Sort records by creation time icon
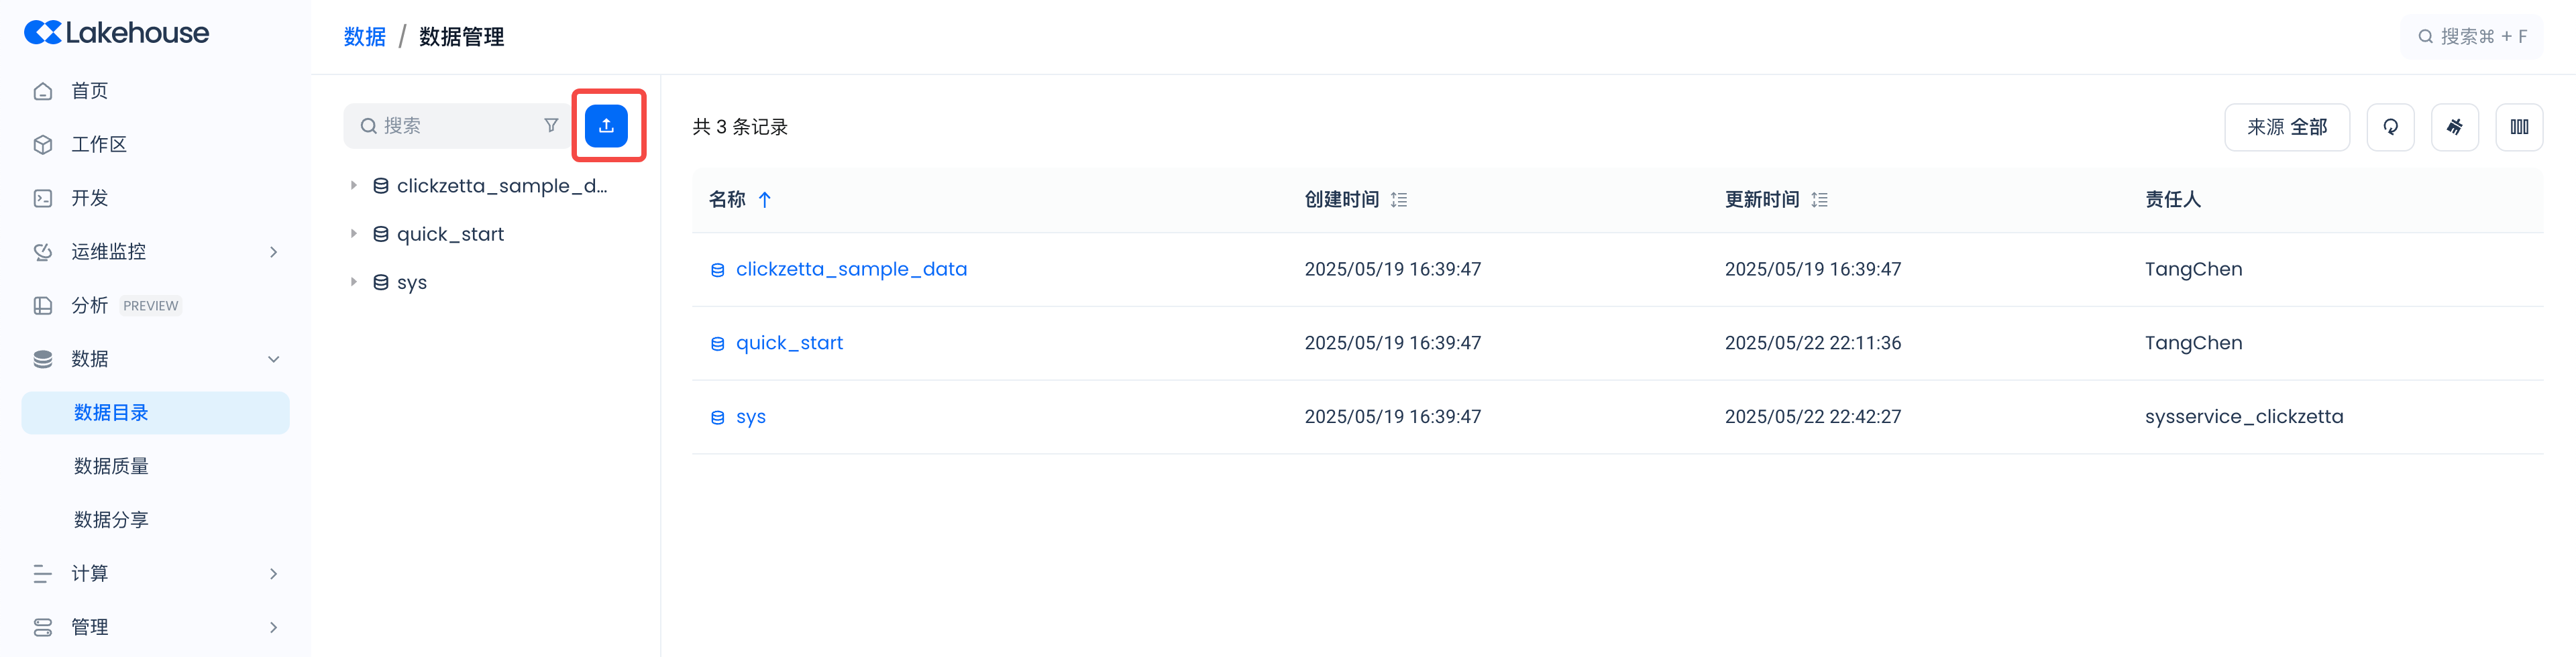 click(x=1399, y=200)
